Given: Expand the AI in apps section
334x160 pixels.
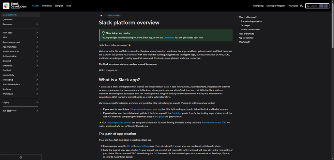Looking at the screenshot, I should pos(37,33).
